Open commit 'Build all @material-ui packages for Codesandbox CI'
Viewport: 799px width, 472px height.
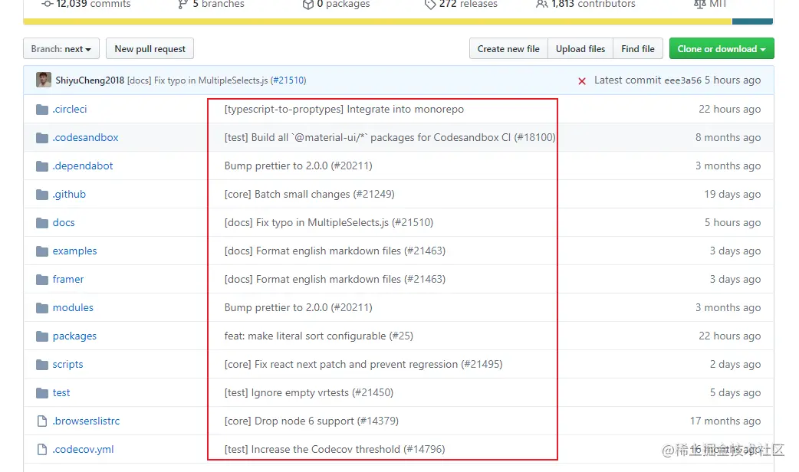pyautogui.click(x=390, y=137)
